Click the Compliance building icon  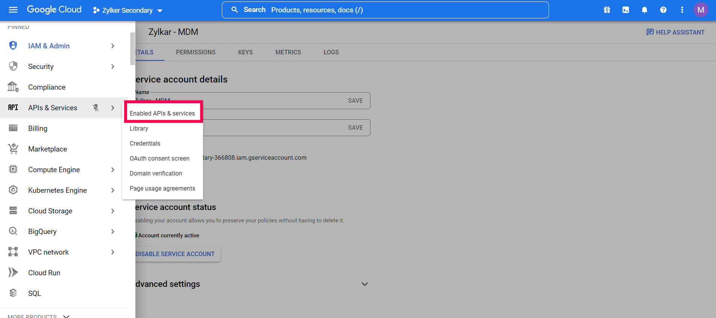[13, 87]
